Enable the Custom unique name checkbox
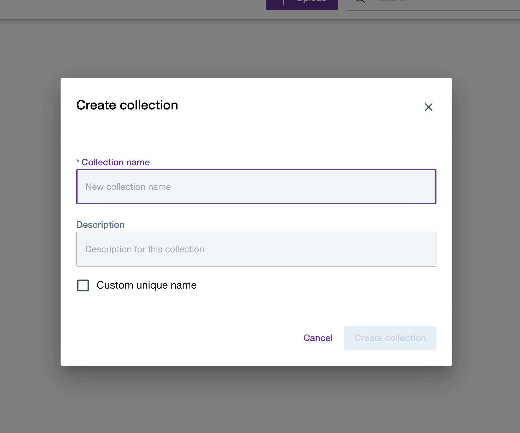The image size is (520, 433). point(83,285)
